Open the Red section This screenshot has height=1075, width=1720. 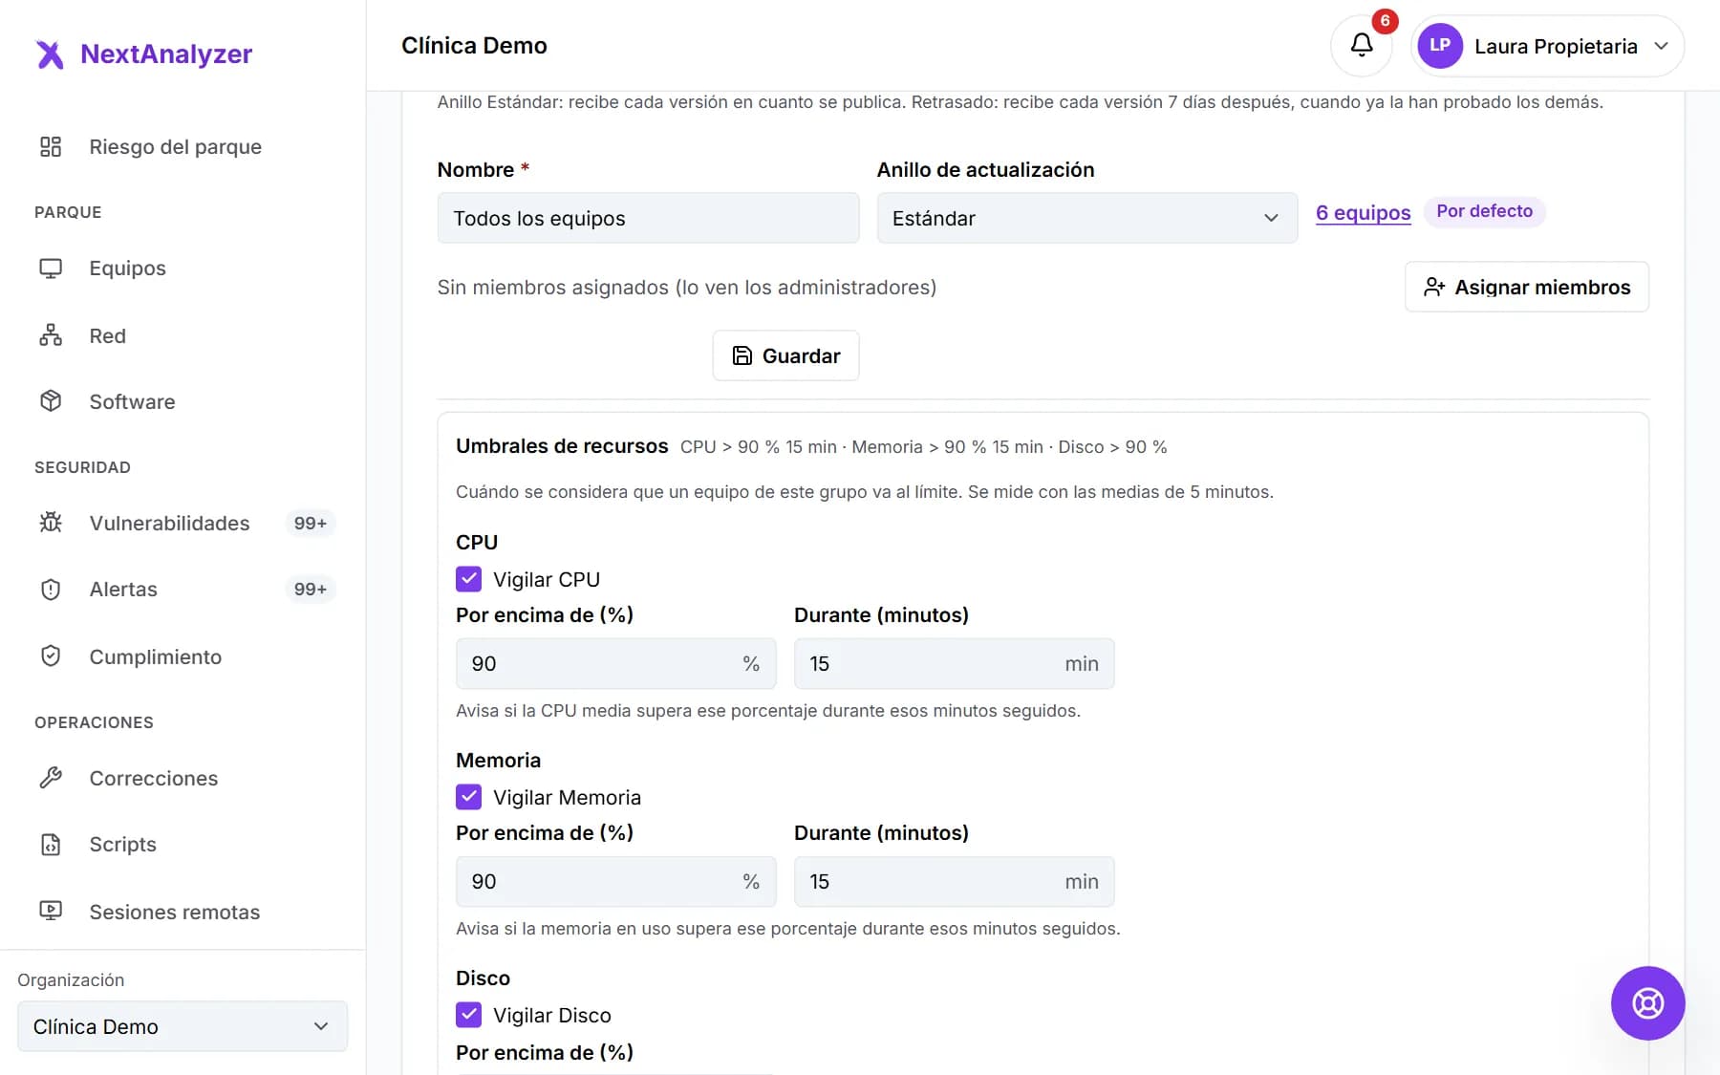(x=107, y=335)
